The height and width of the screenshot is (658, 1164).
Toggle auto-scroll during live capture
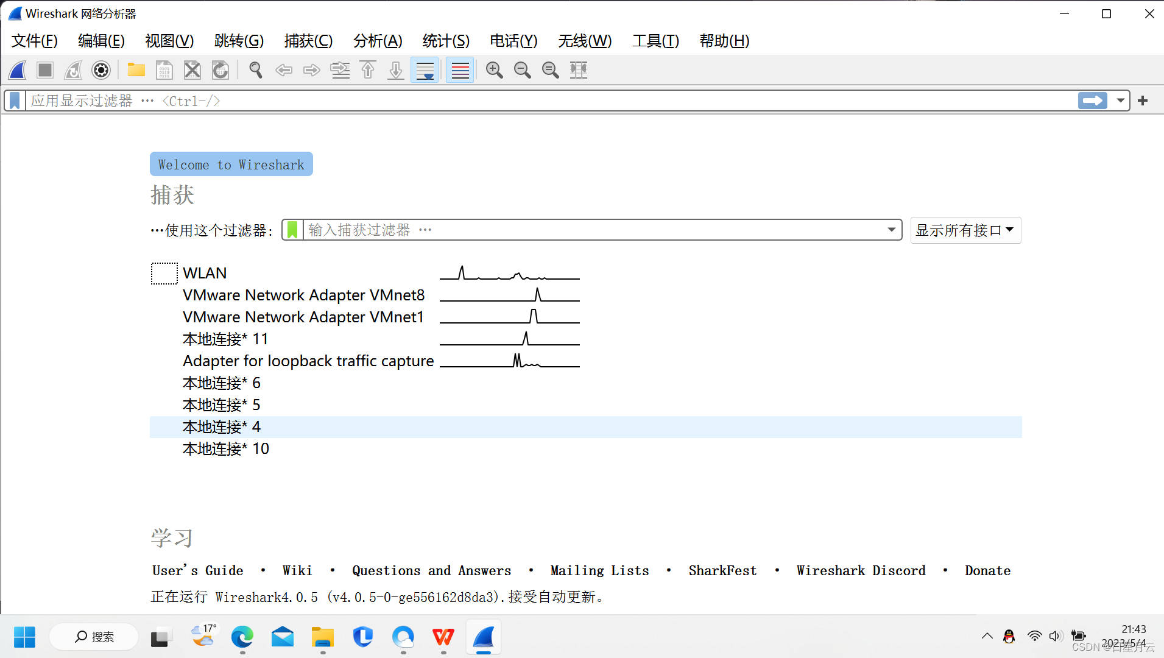(x=425, y=70)
